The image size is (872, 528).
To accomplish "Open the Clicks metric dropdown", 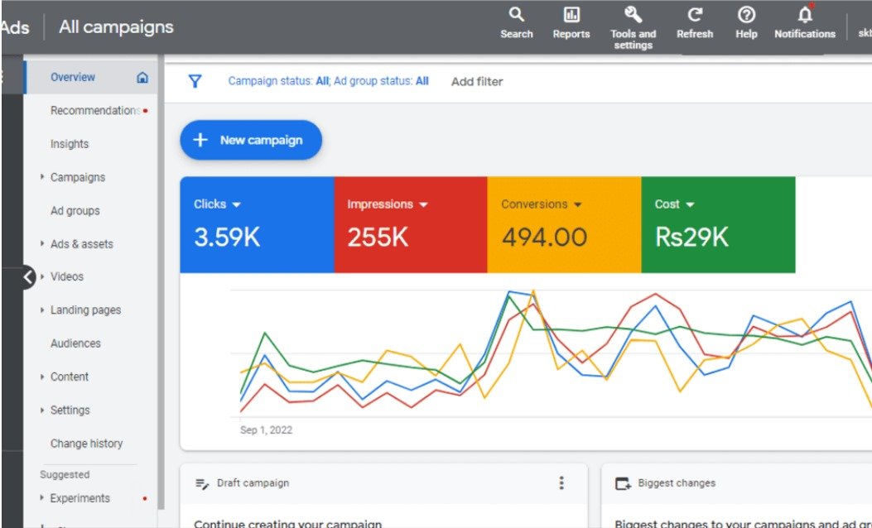I will tap(237, 204).
